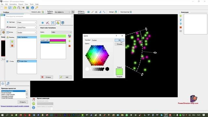
Task: Open the Export menu
Action: tap(21, 4)
